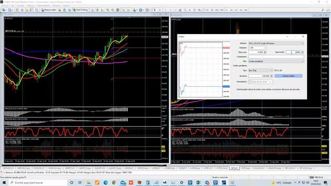Open the search magnifier icon
The image size is (331, 186).
[x=323, y=10]
